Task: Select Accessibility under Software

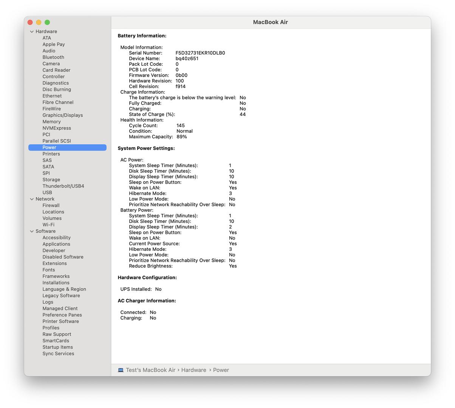Action: click(x=56, y=238)
